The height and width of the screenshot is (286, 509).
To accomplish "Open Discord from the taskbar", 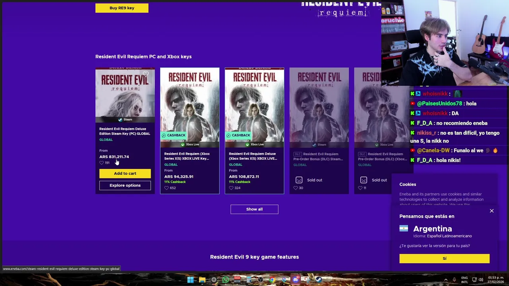I will 295,280.
